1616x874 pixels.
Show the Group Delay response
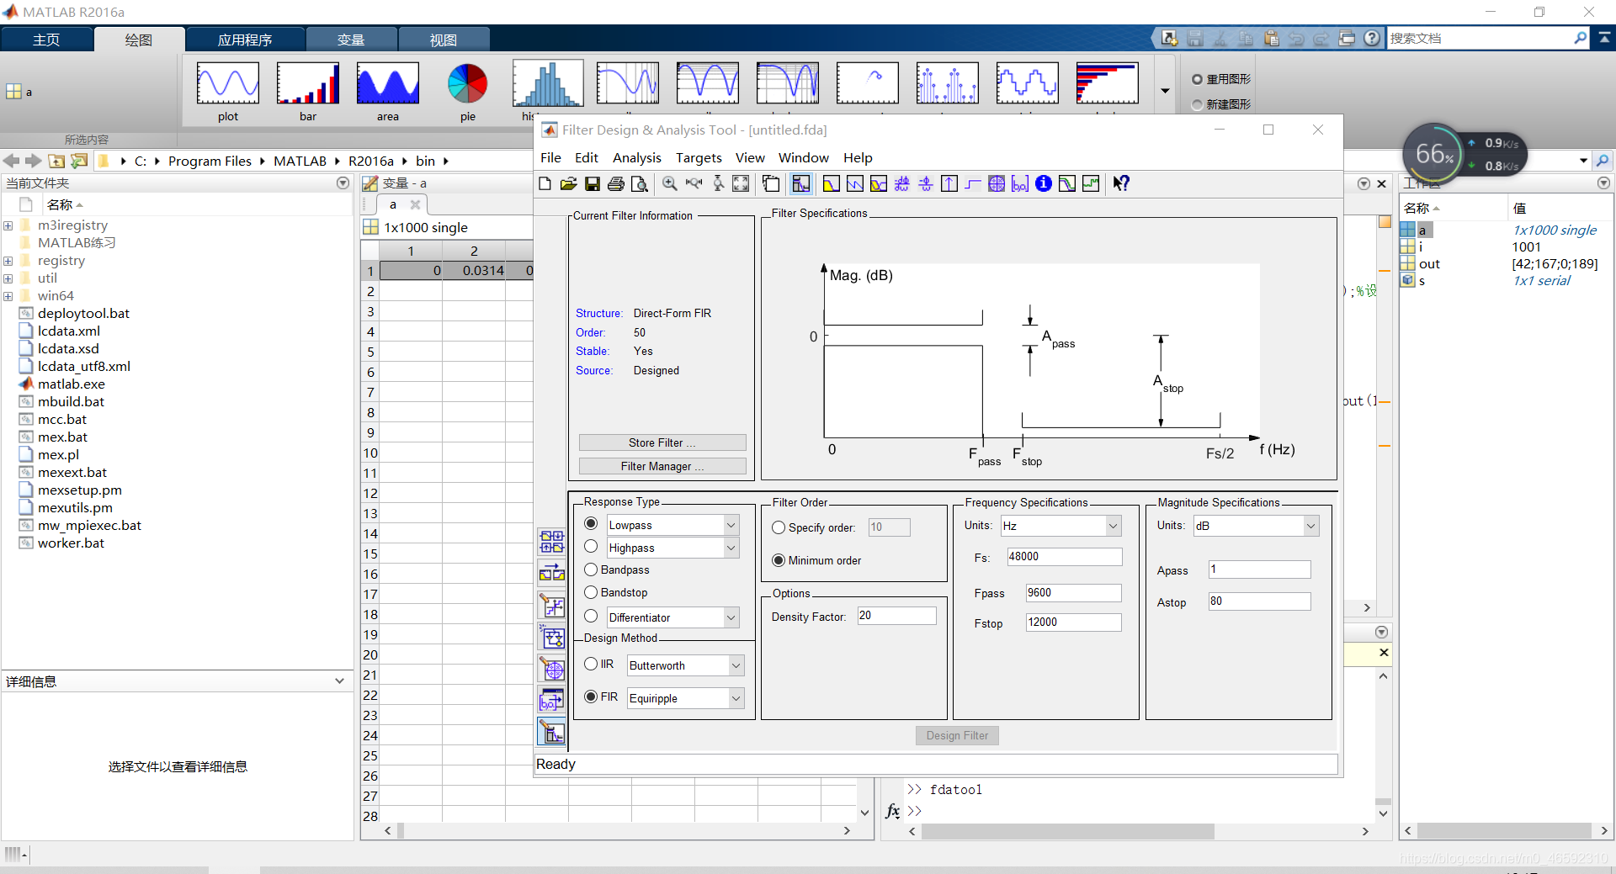902,183
